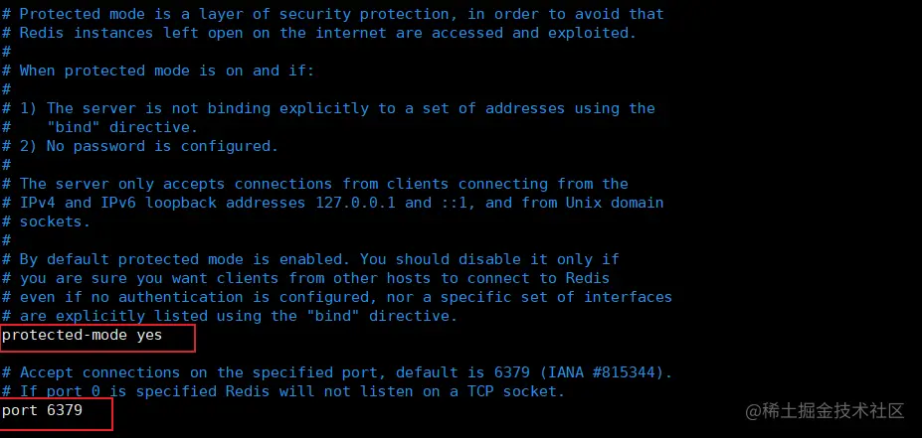Click the line 'When protected mode is on and if:'
The image size is (922, 438).
click(x=159, y=71)
